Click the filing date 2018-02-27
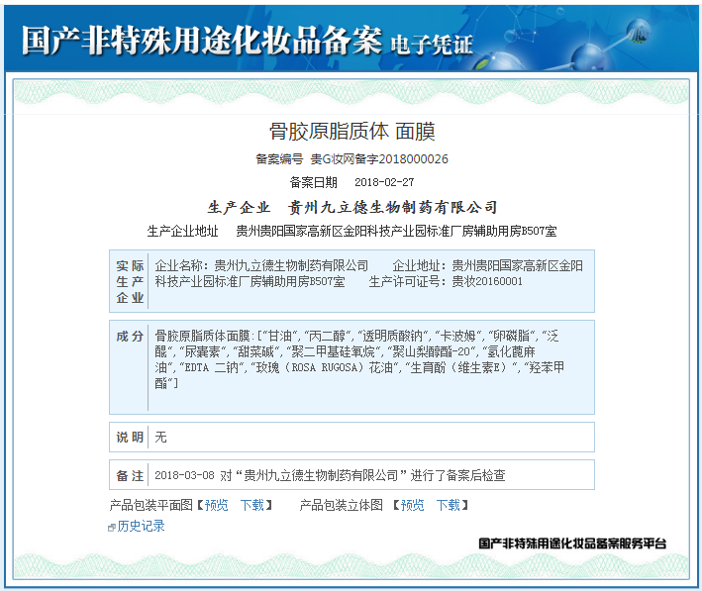Viewport: 702px width, 591px height. (384, 182)
